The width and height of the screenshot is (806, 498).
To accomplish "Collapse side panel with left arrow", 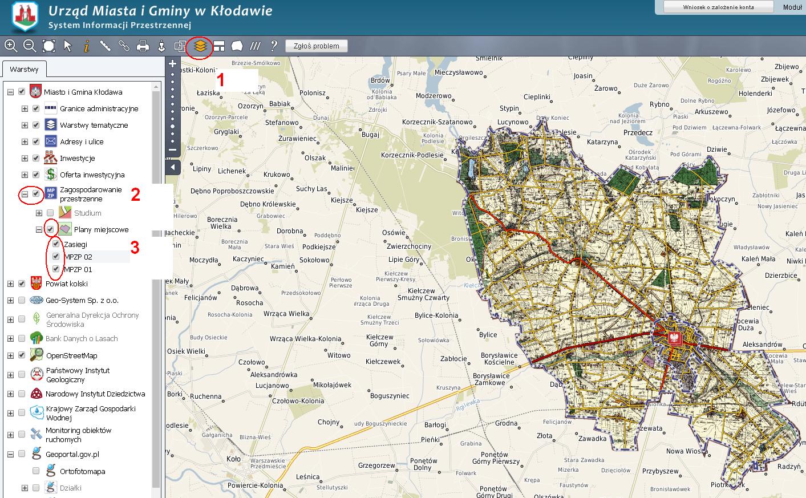I will [x=173, y=167].
